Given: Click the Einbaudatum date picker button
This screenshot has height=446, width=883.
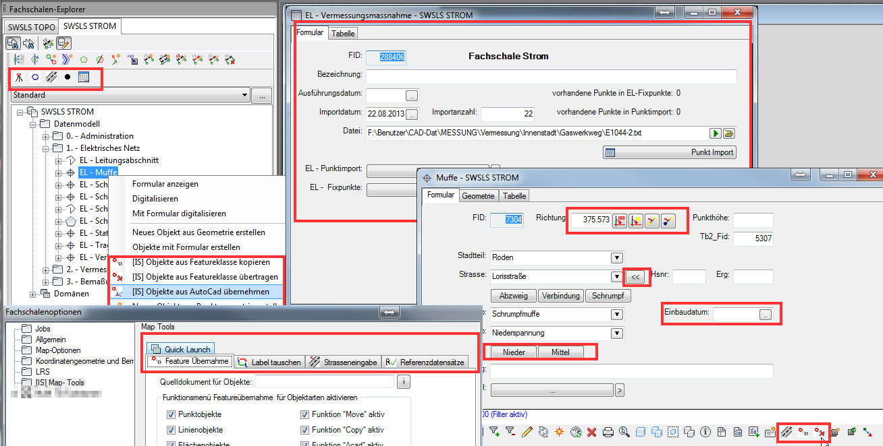Looking at the screenshot, I should 764,315.
